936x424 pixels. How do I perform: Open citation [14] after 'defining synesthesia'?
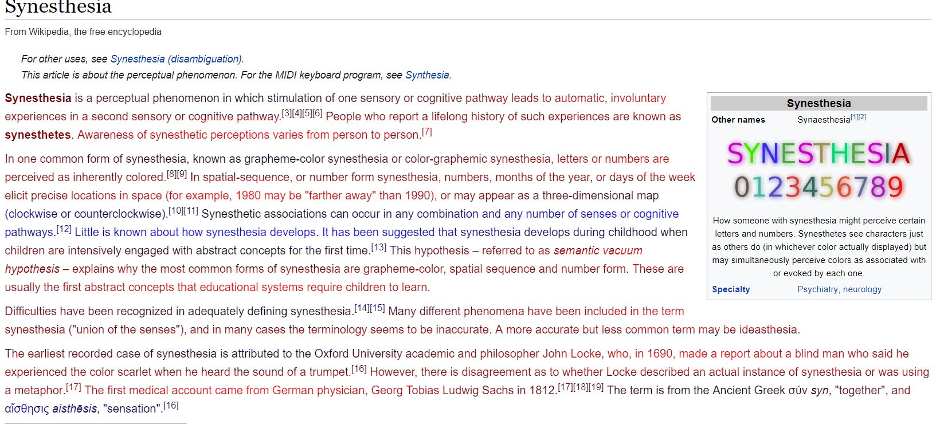click(362, 308)
